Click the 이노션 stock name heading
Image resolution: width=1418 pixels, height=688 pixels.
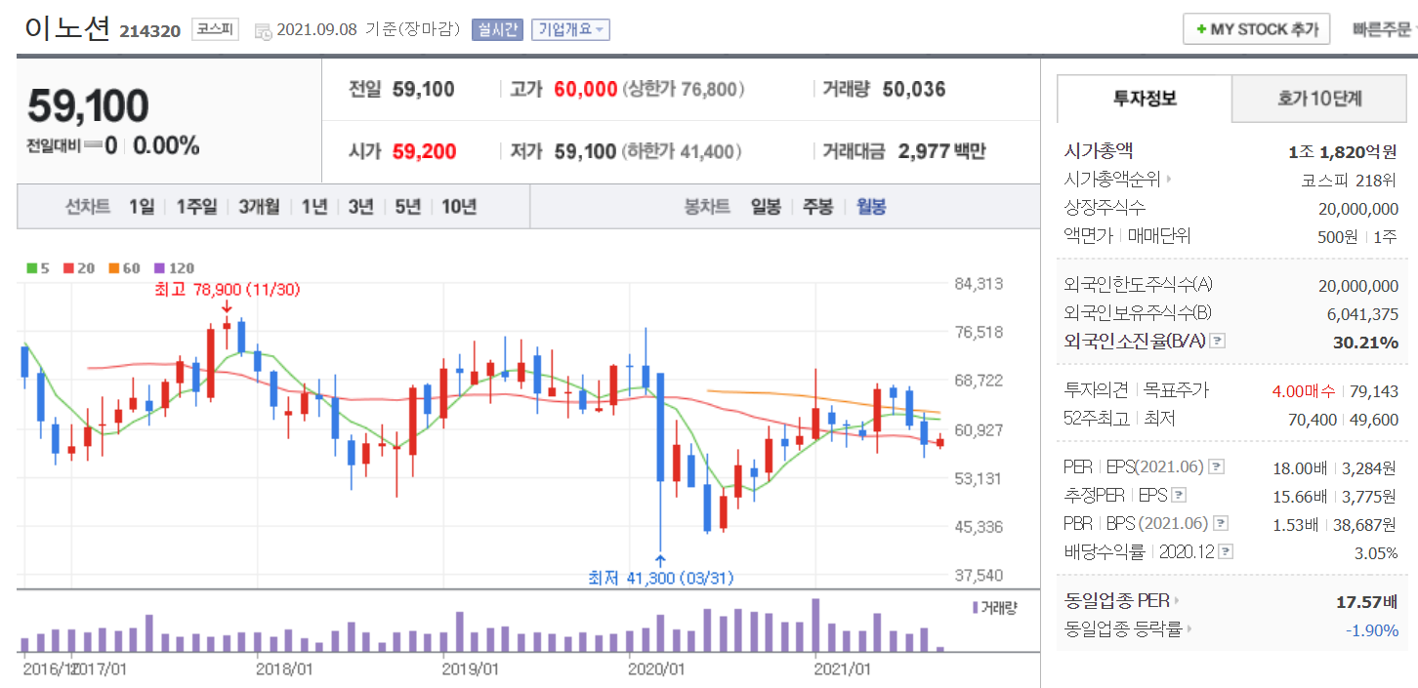point(68,27)
